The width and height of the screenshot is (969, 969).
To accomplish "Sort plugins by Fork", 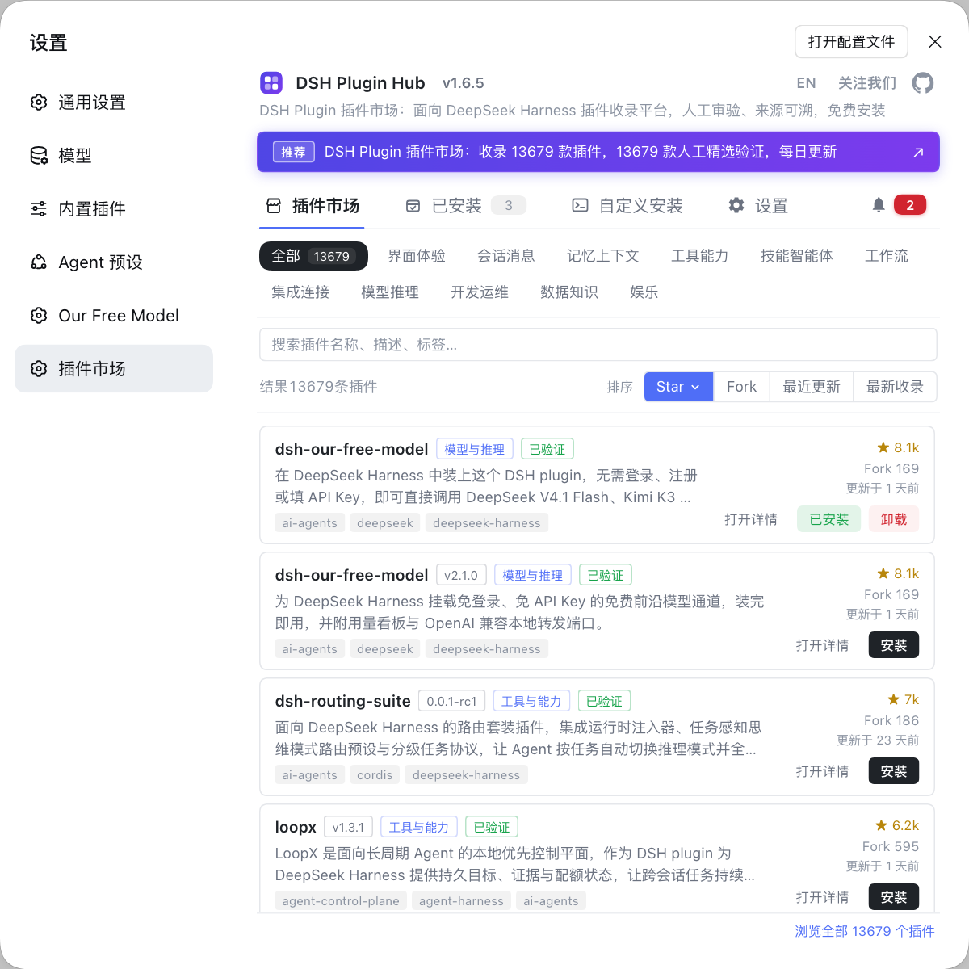I will pyautogui.click(x=741, y=387).
